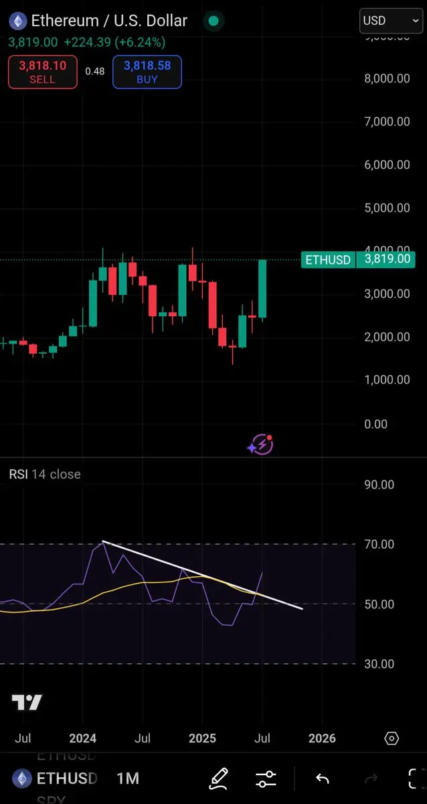Click the Ethereum icon in bottom bar
This screenshot has width=427, height=804.
coord(23,779)
